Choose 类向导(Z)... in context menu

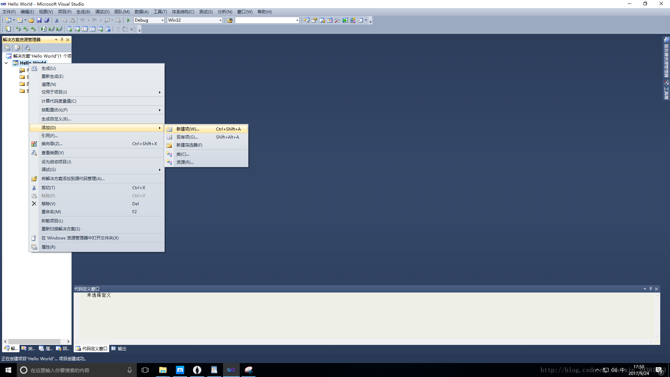click(x=97, y=144)
